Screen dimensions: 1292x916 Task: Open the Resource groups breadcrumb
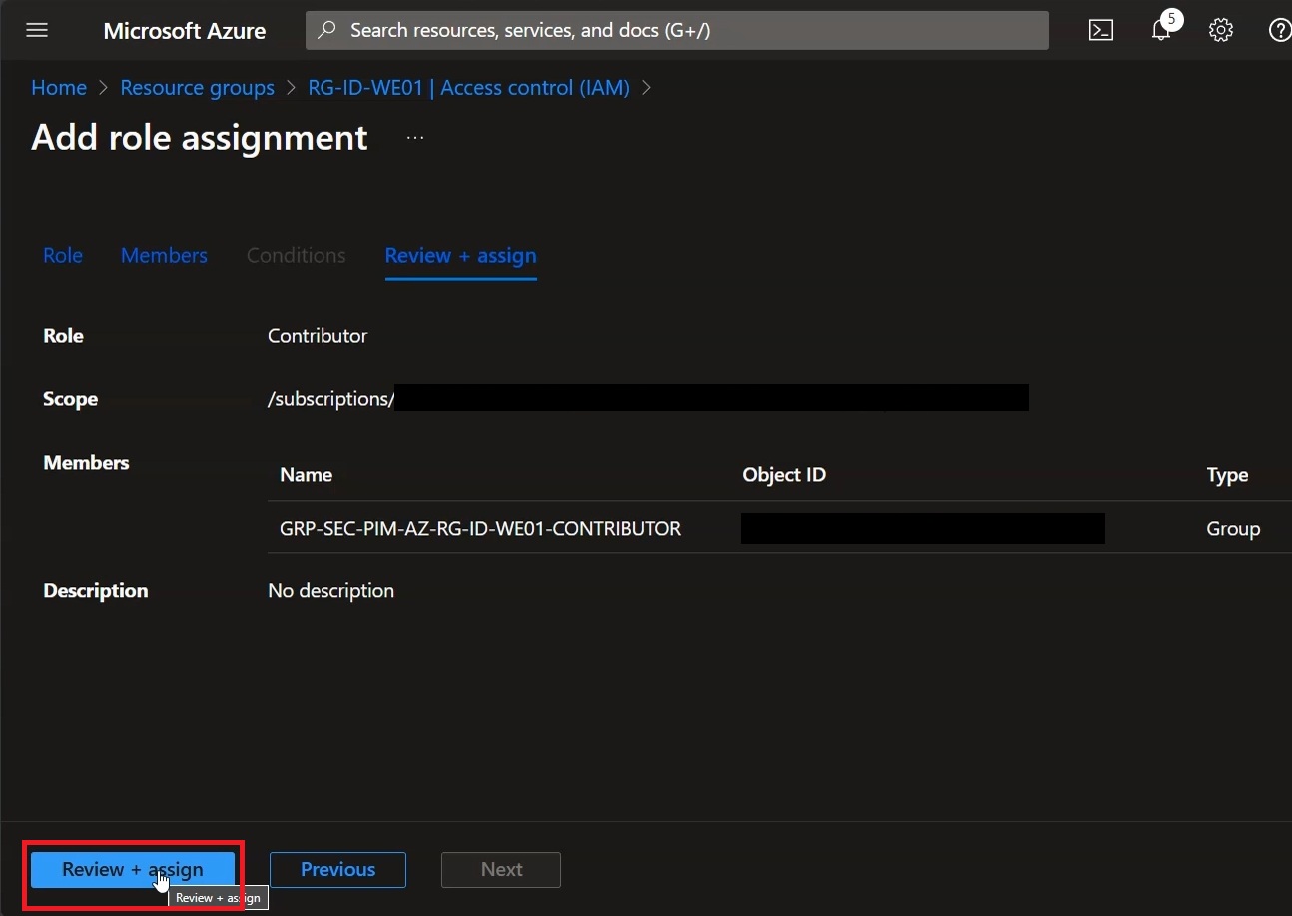point(197,88)
